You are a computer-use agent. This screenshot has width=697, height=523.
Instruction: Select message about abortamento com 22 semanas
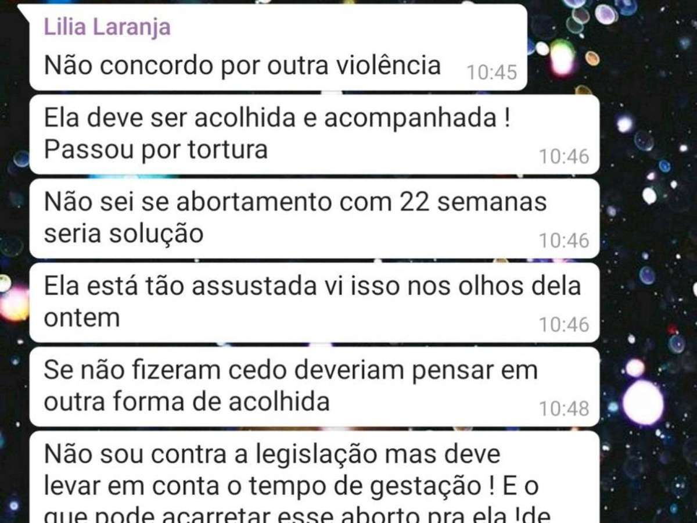coord(314,218)
